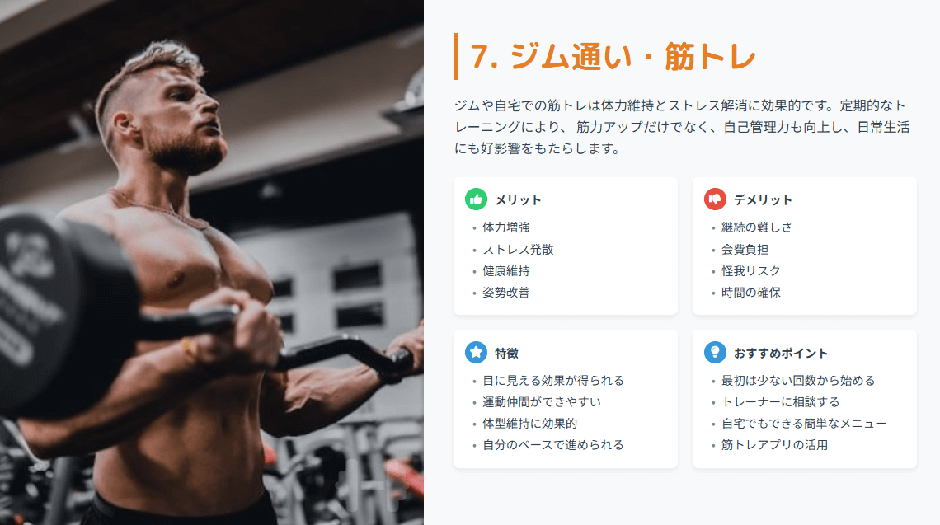Click the green thumbs-up merit icon

coord(476,199)
